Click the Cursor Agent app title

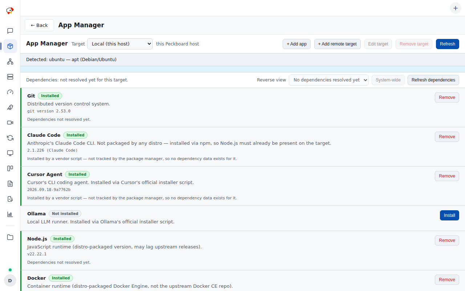[x=45, y=175]
